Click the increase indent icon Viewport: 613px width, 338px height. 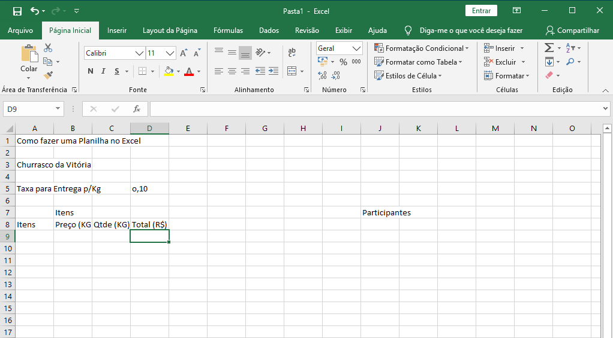274,71
